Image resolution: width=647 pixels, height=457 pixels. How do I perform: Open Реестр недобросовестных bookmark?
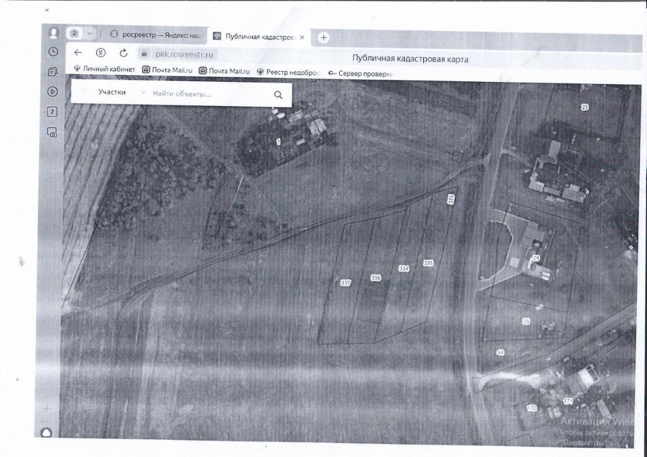pyautogui.click(x=289, y=72)
